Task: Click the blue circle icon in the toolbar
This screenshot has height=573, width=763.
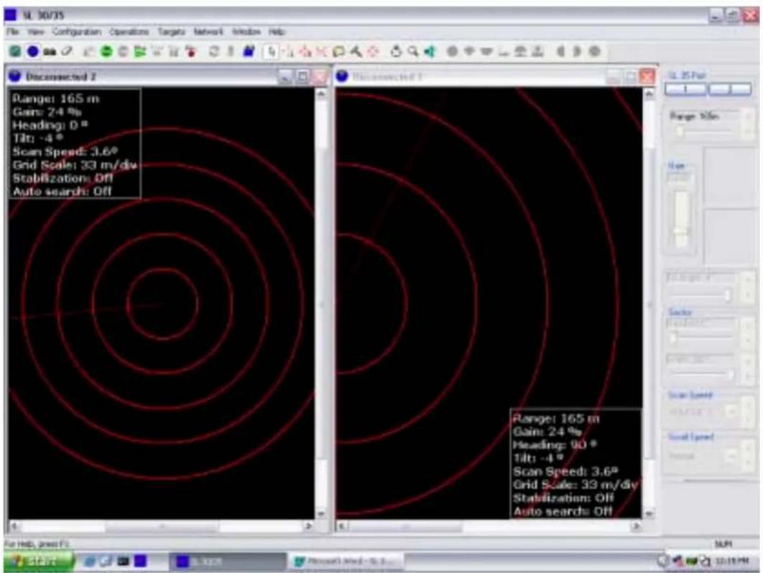Action: click(32, 51)
